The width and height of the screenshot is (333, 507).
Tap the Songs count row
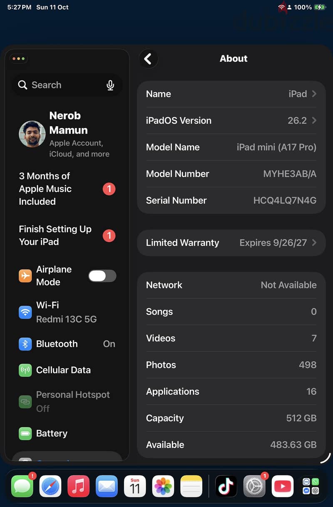(231, 312)
